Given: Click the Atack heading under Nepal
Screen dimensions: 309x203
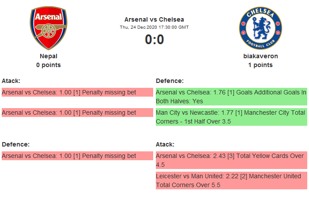Looking at the screenshot, I should coord(11,81).
